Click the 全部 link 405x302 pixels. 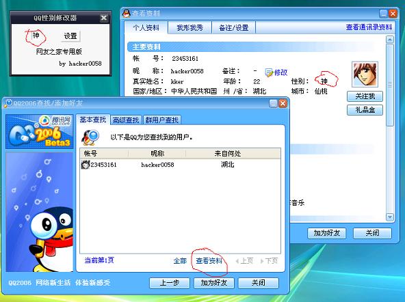(x=180, y=261)
